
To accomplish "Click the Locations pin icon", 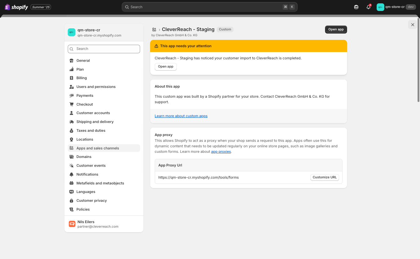I will [71, 139].
